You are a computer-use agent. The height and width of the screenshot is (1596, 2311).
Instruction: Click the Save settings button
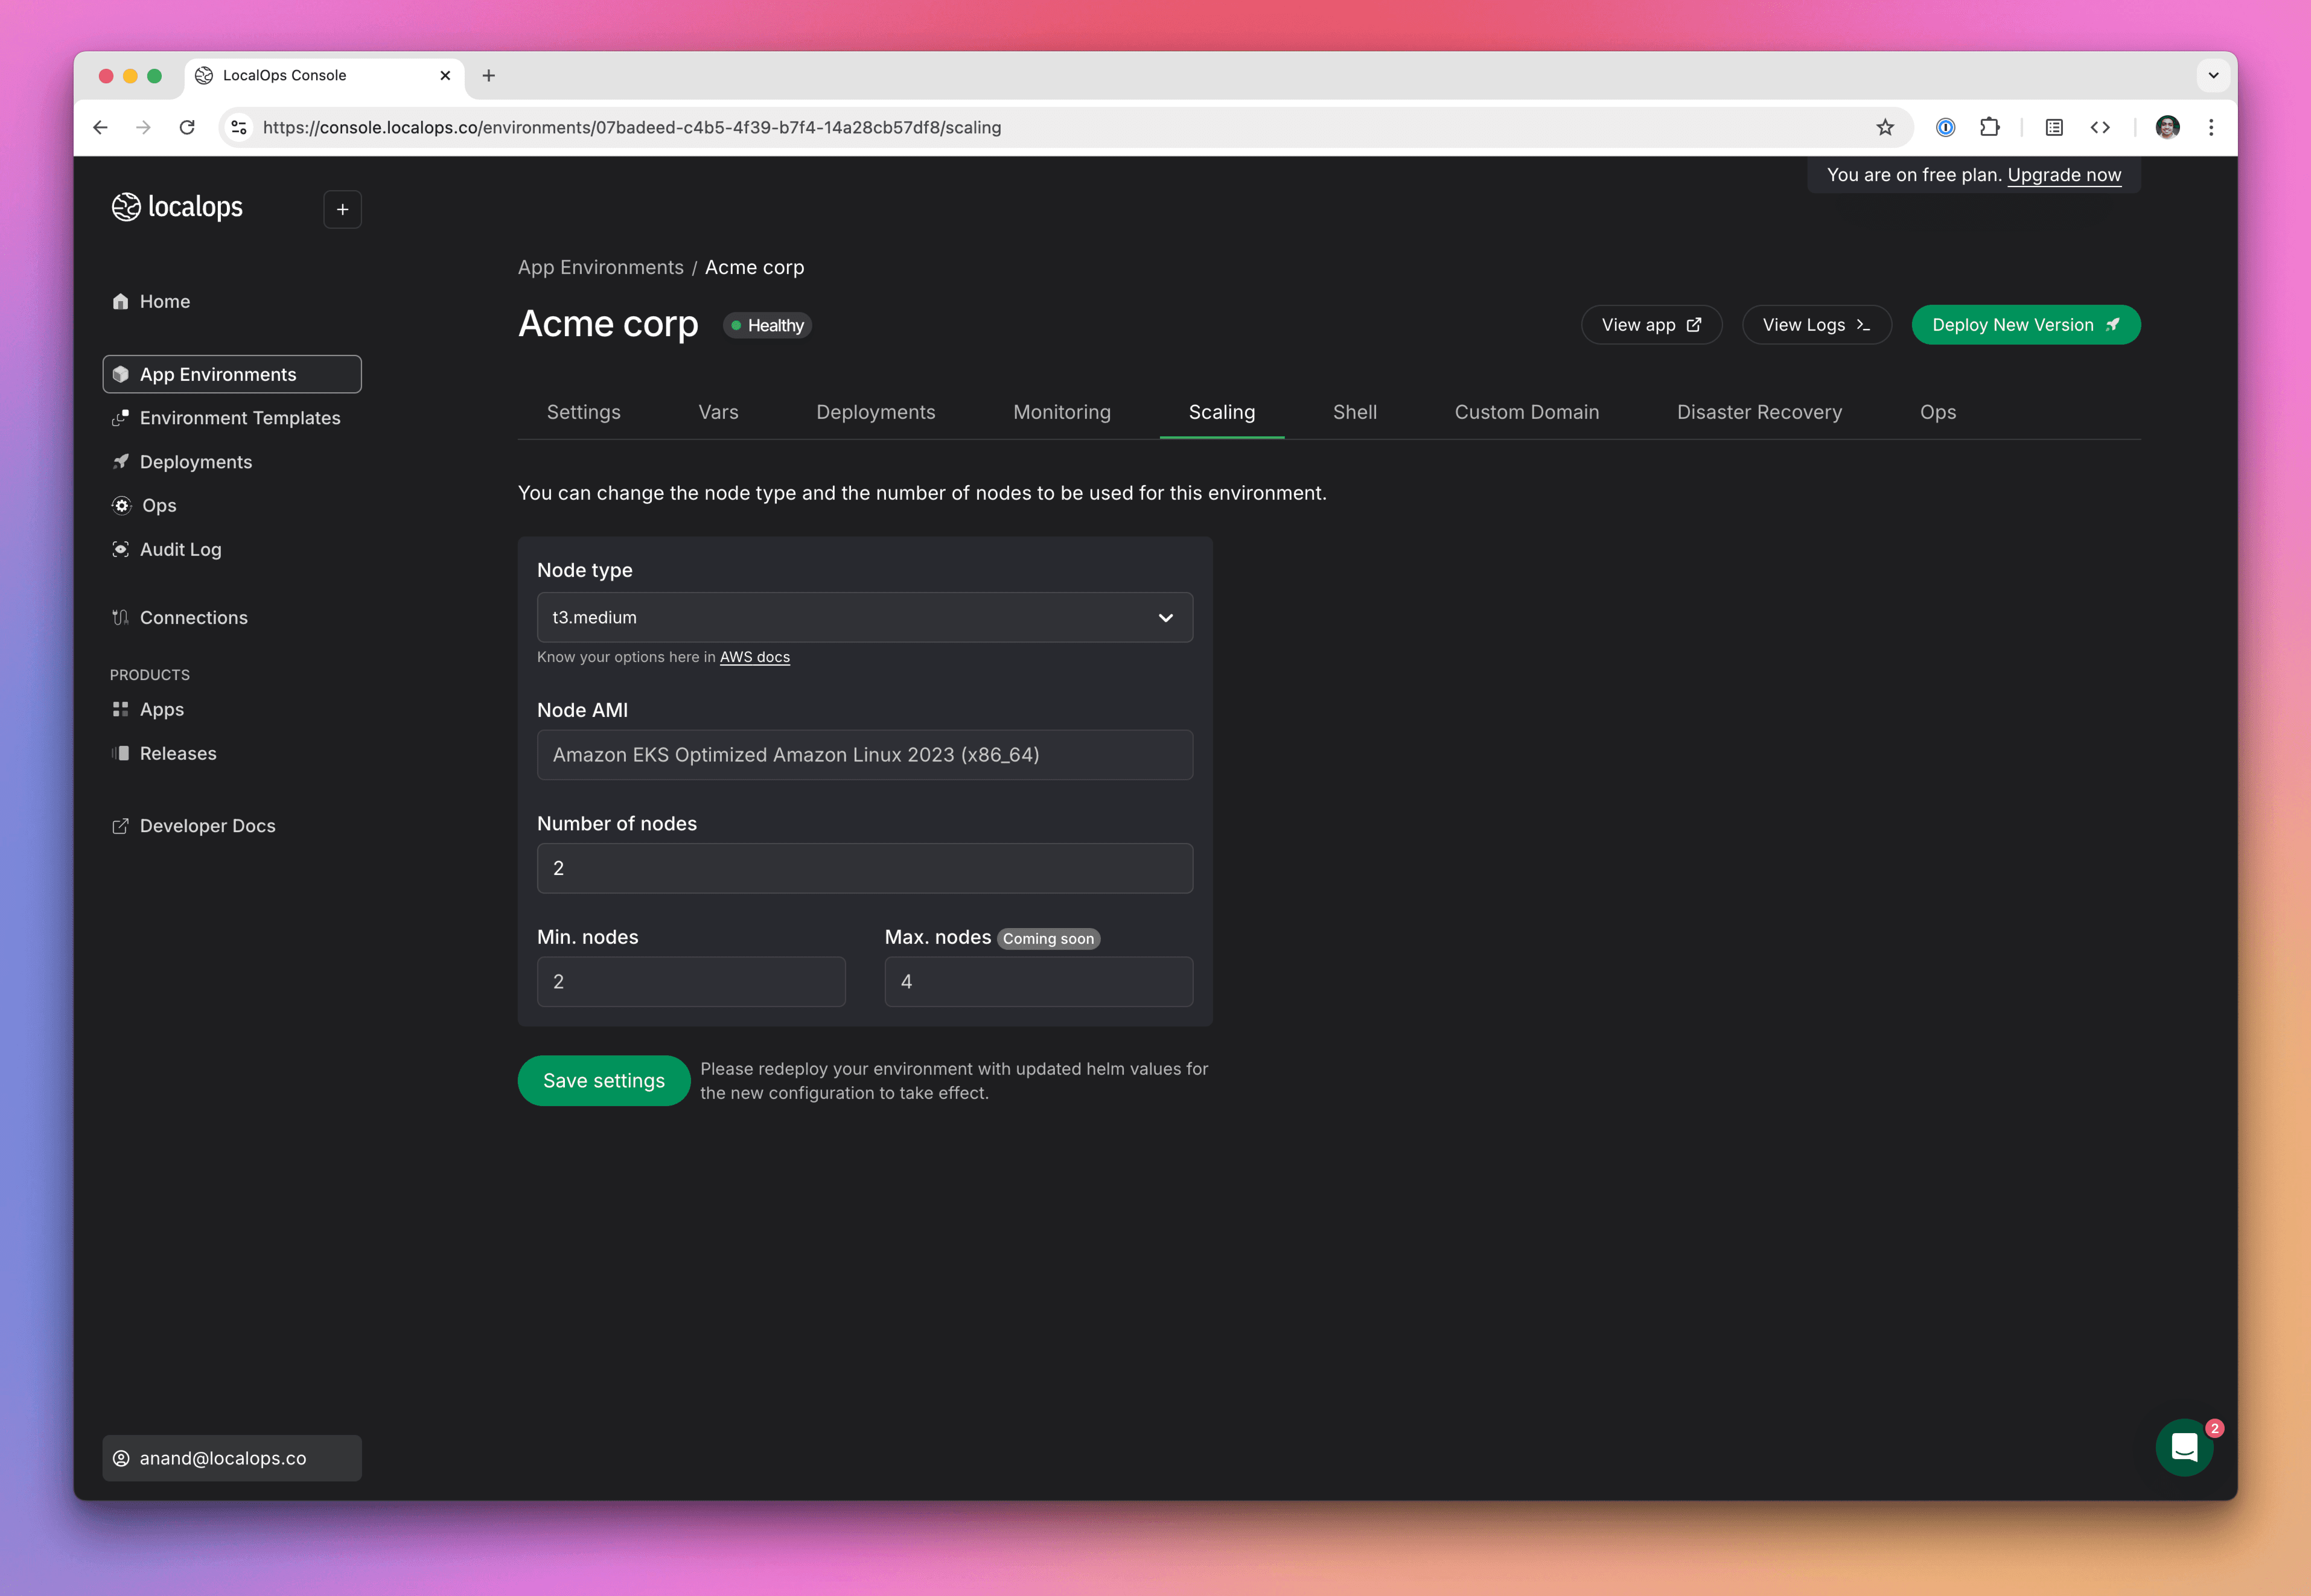pos(603,1080)
